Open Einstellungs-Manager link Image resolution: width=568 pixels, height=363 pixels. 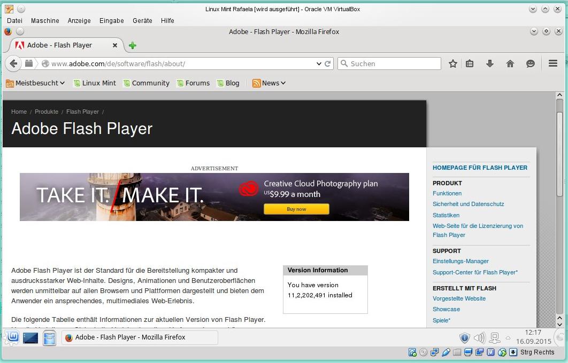tap(461, 261)
